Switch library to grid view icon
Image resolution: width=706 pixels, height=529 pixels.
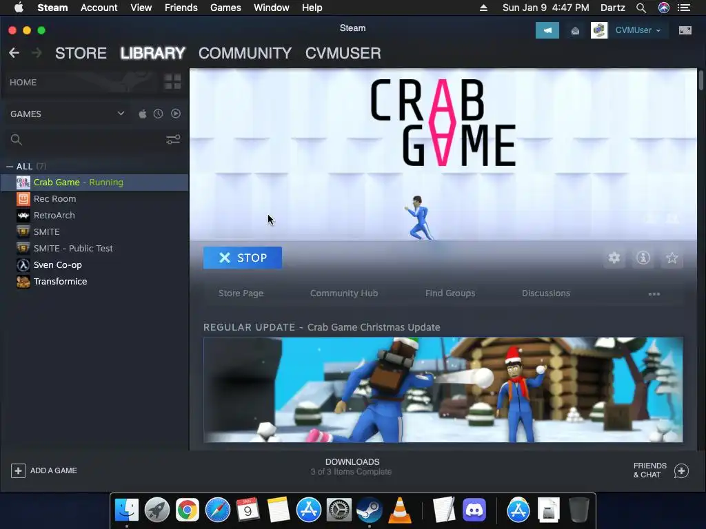coord(172,82)
